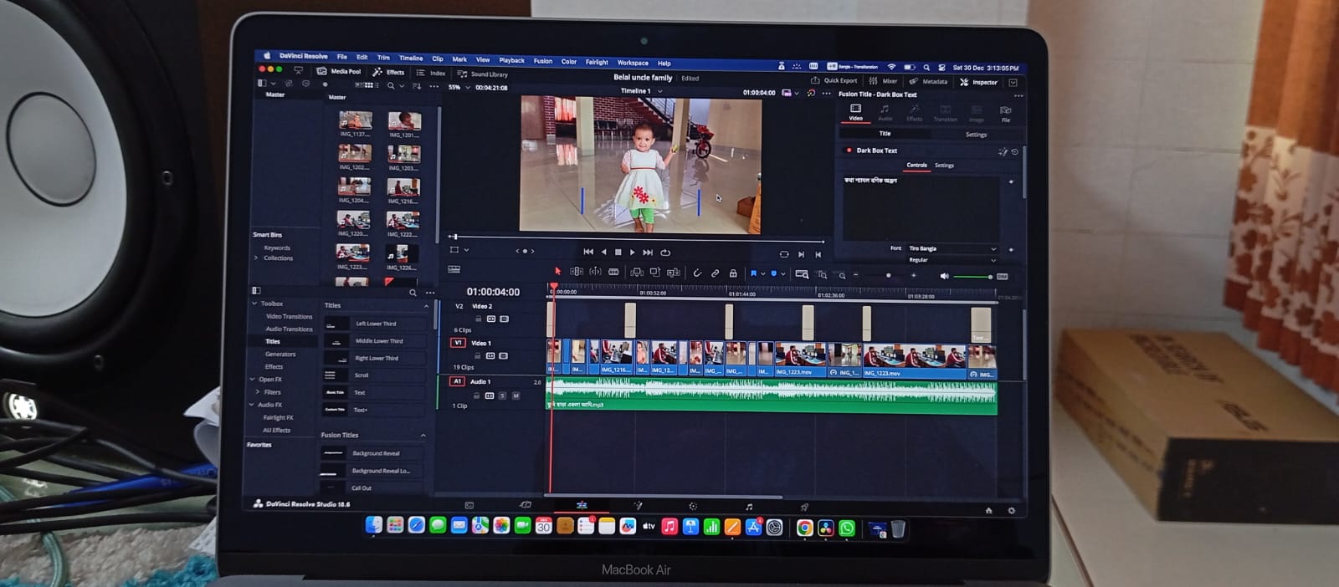Solo Audio 1 track with S button
Image resolution: width=1339 pixels, height=587 pixels.
[502, 396]
